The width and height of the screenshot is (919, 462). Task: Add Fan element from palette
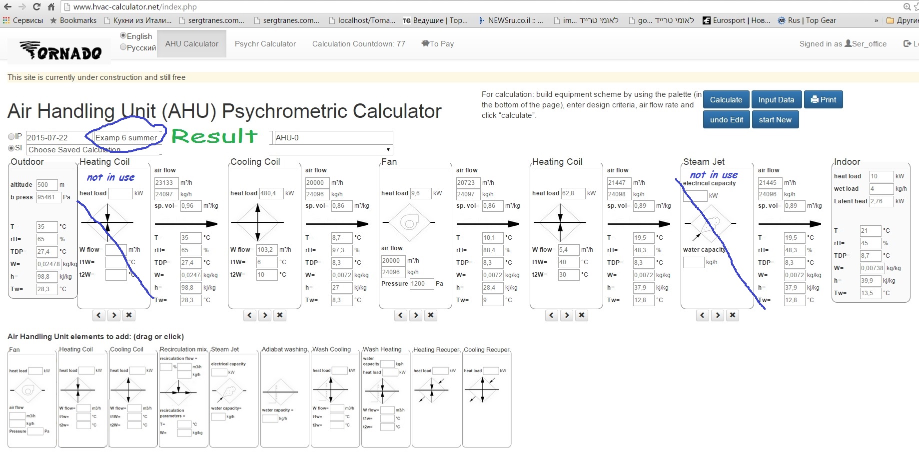(31, 397)
